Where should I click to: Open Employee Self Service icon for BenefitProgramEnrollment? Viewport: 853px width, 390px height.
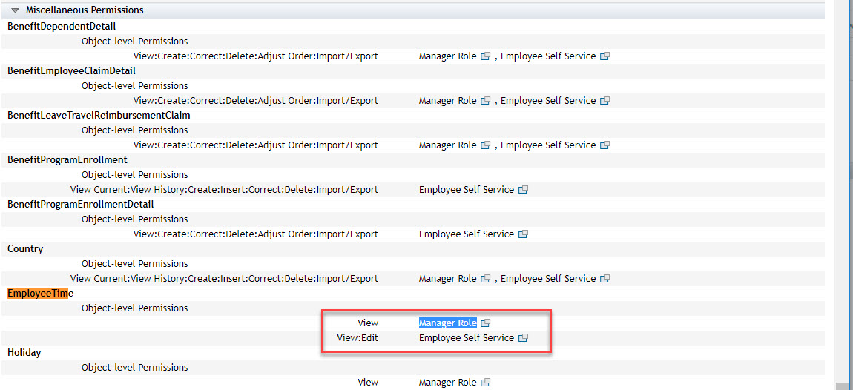[x=524, y=190]
